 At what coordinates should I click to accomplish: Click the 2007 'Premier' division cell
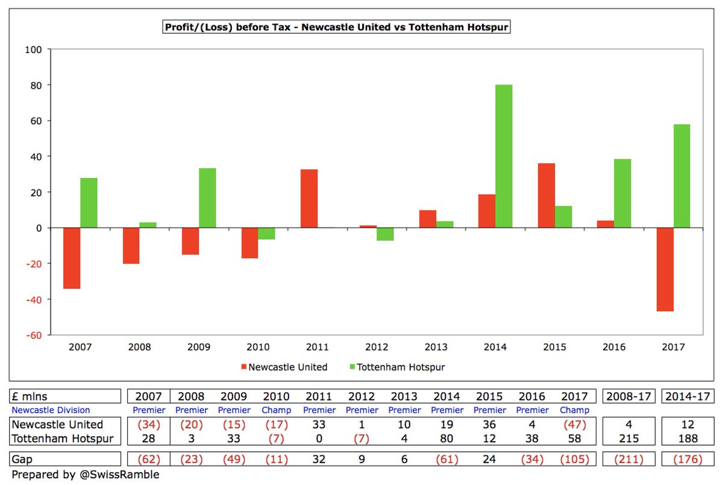[x=149, y=410]
